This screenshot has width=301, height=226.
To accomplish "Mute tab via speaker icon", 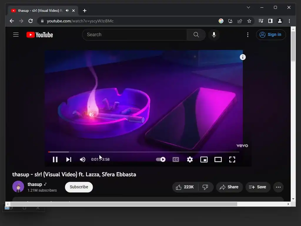I will click(x=67, y=11).
